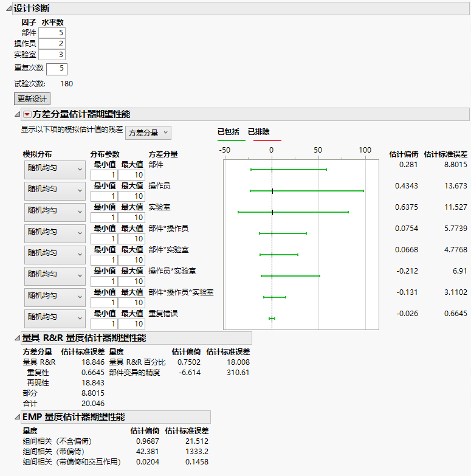
Task: Collapse 方差分量估计器期望性能 outline
Action: [17, 114]
